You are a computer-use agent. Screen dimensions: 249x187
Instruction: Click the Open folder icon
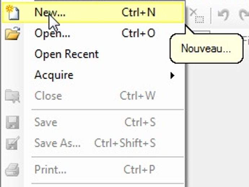click(12, 33)
